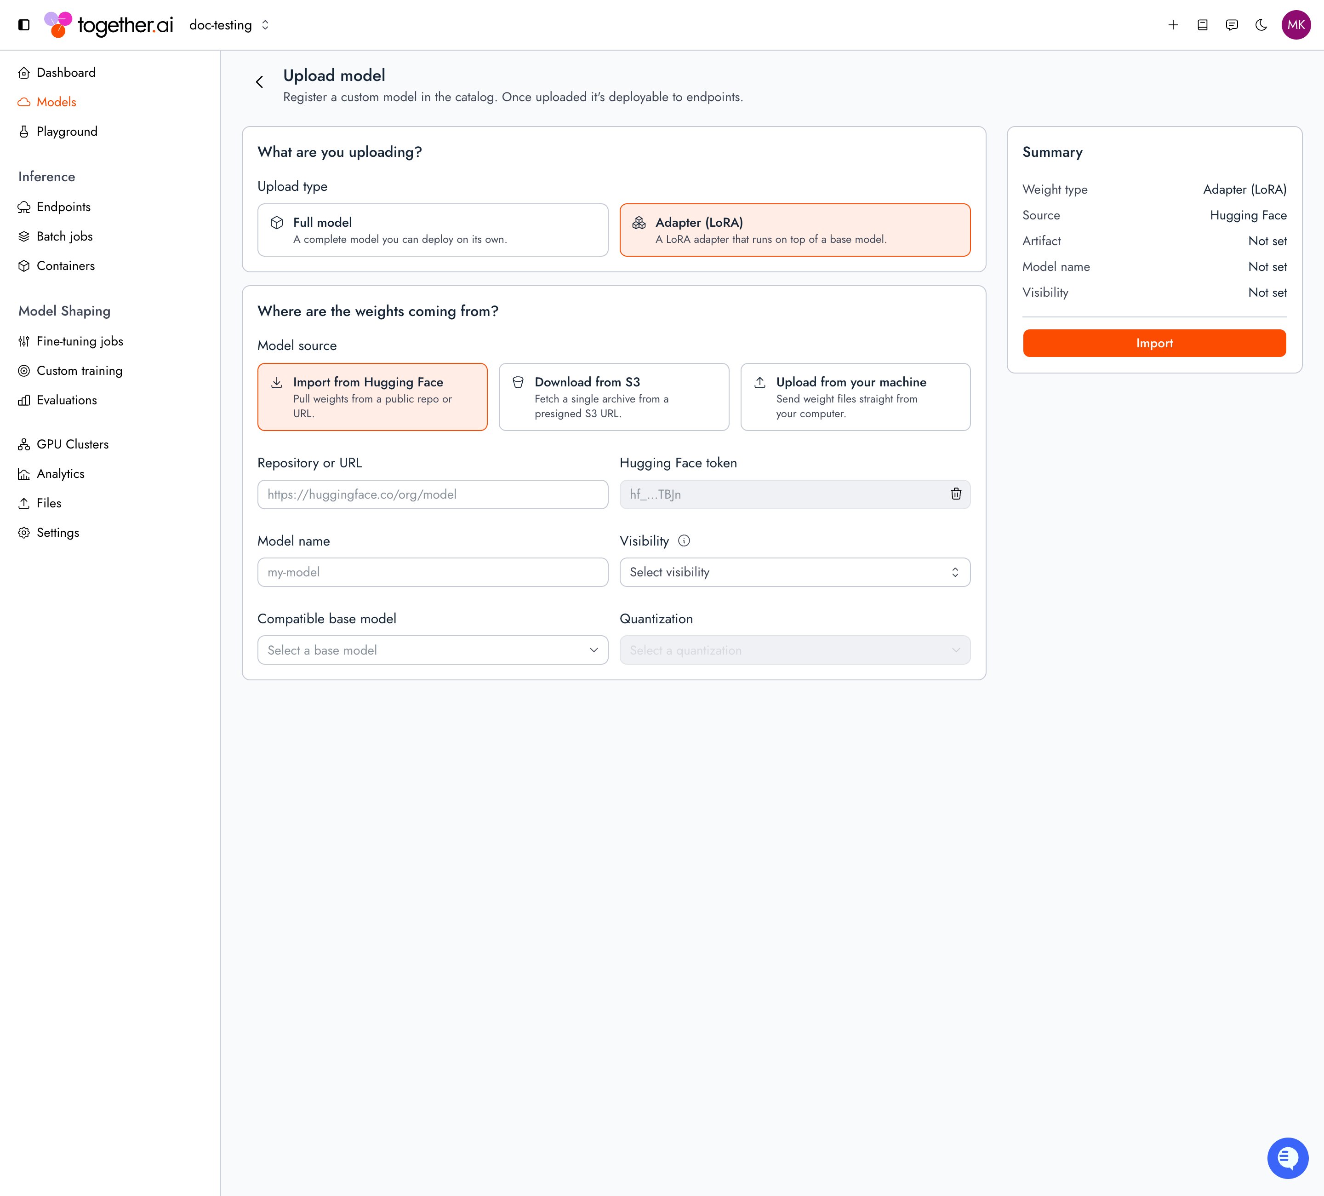Viewport: 1324px width, 1196px height.
Task: Click the Import button
Action: coord(1154,343)
